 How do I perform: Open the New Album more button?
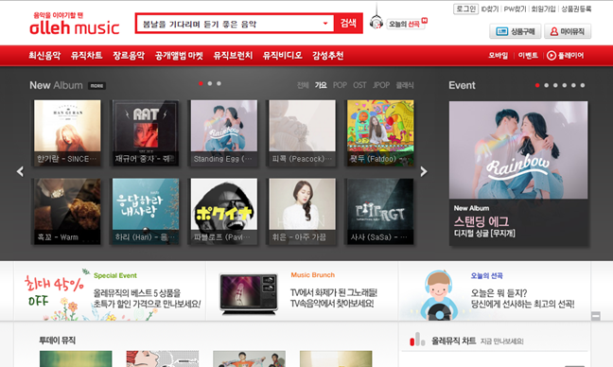point(96,85)
